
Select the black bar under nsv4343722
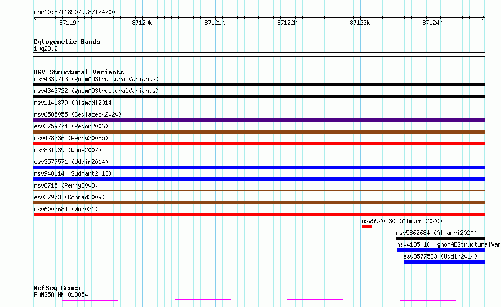[259, 96]
